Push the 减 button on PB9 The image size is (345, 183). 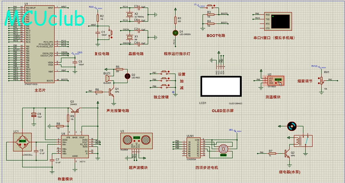pos(164,85)
